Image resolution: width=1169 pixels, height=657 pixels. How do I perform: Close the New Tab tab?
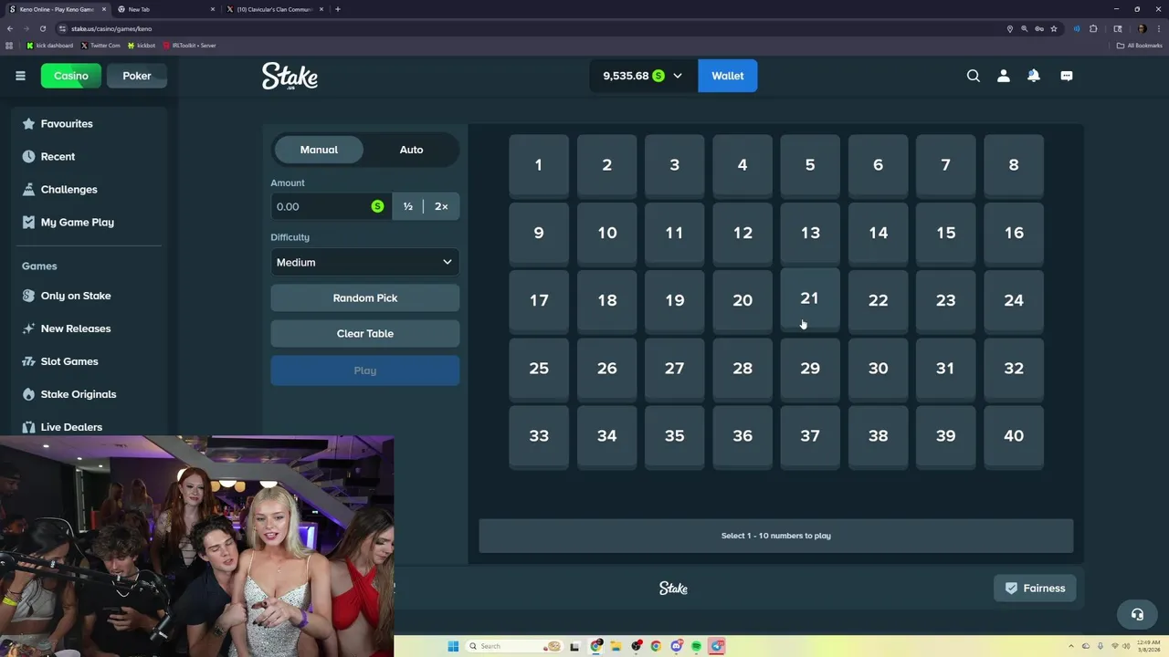tap(214, 9)
